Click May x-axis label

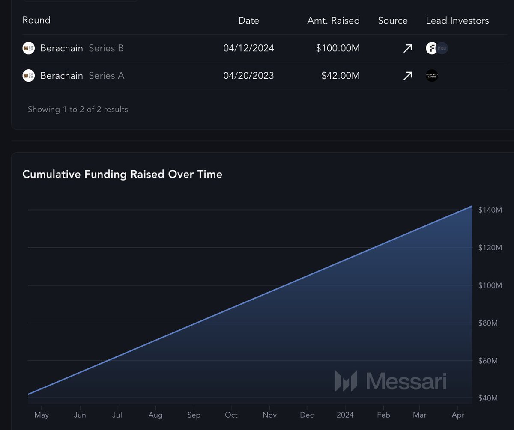42,415
